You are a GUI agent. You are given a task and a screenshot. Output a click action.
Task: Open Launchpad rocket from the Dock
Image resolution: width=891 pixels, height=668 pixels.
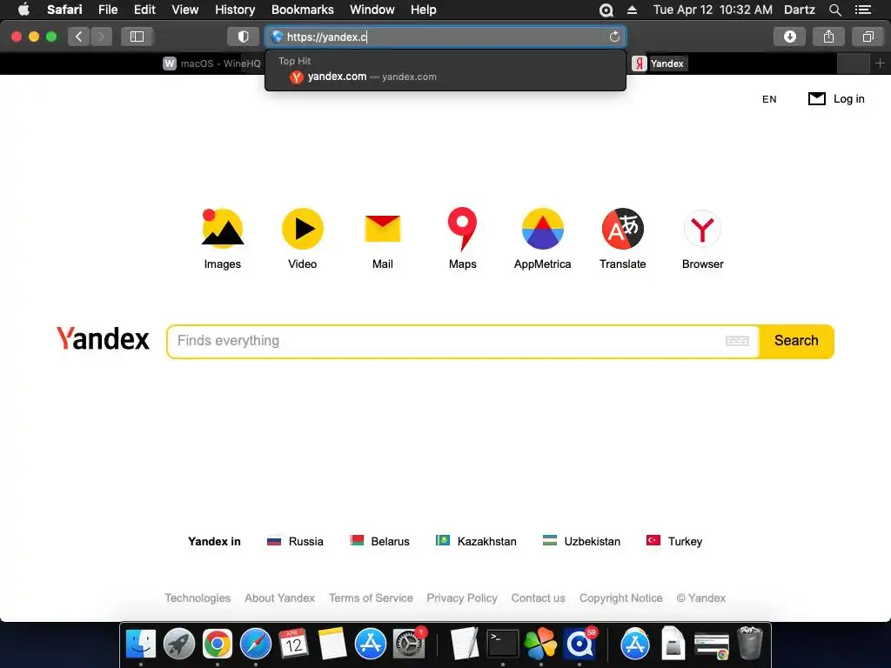(x=178, y=644)
